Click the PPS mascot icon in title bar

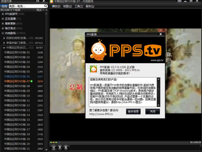tap(51, 1)
